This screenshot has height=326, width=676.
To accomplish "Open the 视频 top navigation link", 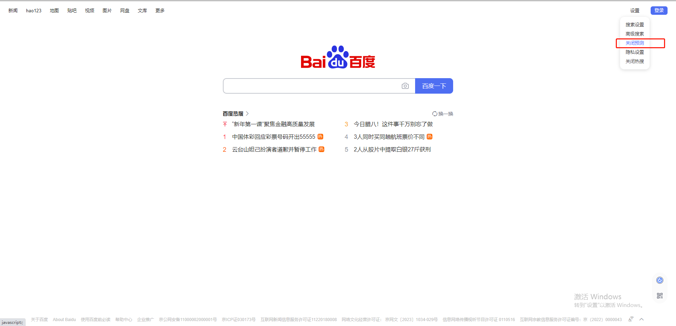I will (x=90, y=11).
